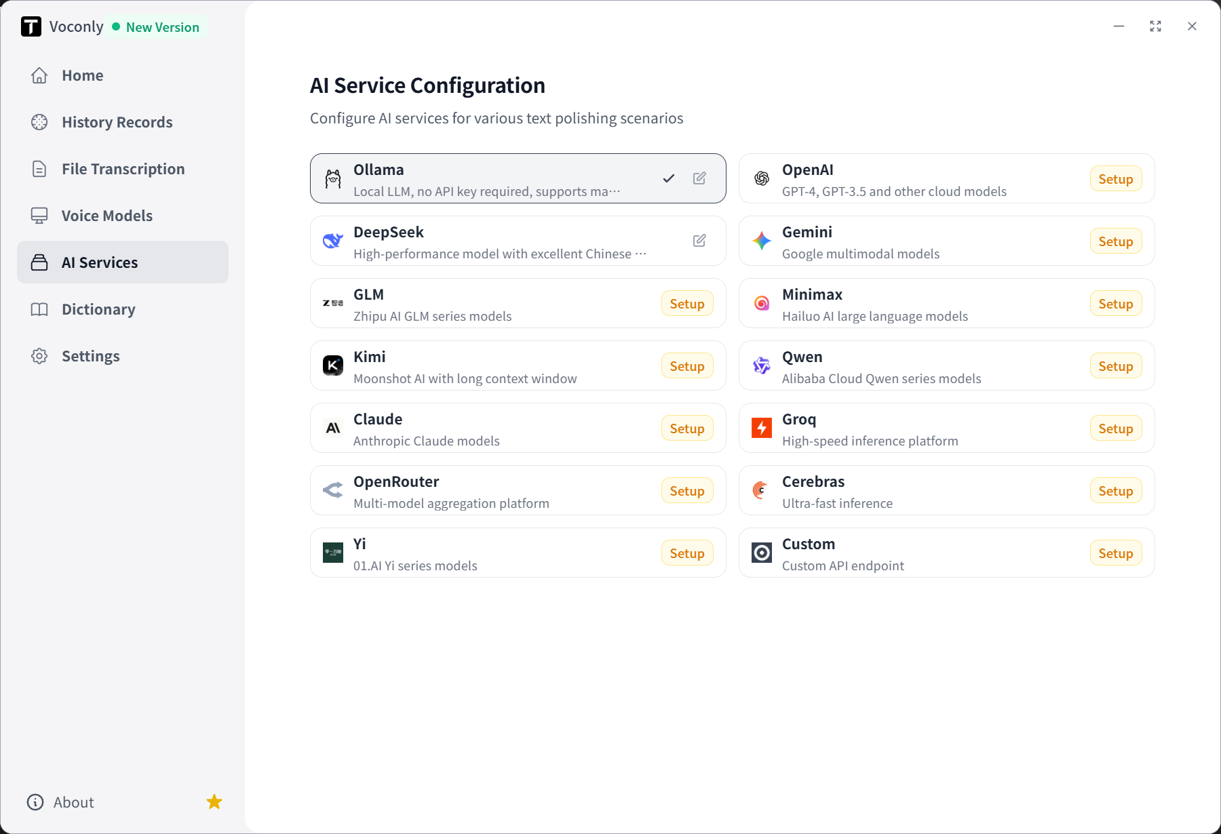Image resolution: width=1221 pixels, height=834 pixels.
Task: Select AI Services in the sidebar
Action: click(x=123, y=262)
